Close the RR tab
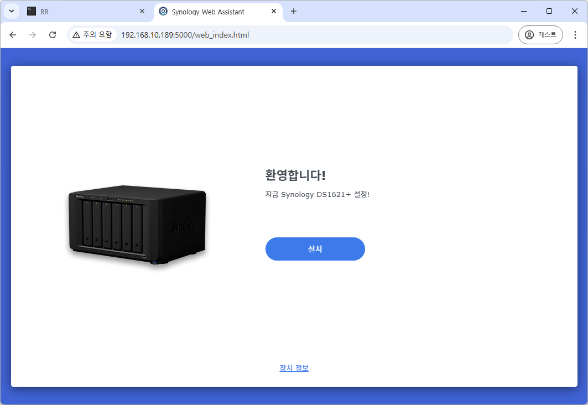Screen dimensions: 588x405 point(142,11)
